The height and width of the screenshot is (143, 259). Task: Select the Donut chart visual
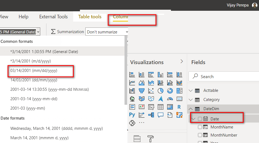pos(170,90)
